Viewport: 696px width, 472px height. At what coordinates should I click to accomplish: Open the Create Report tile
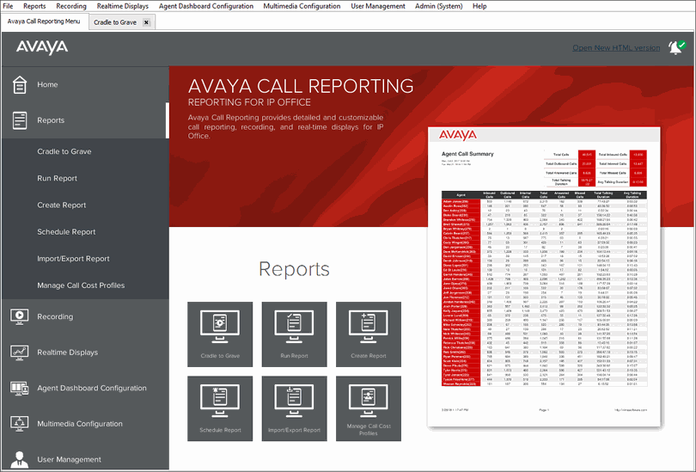(369, 334)
